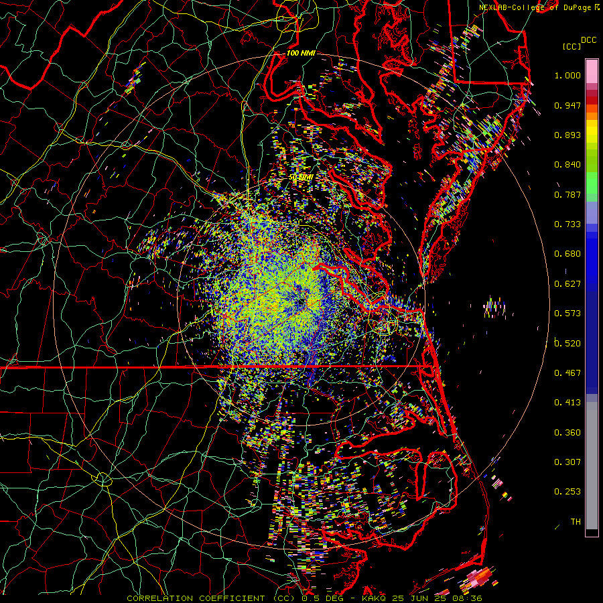Pick the black TH segment at color bar bottom
The height and width of the screenshot is (603, 603).
[592, 533]
